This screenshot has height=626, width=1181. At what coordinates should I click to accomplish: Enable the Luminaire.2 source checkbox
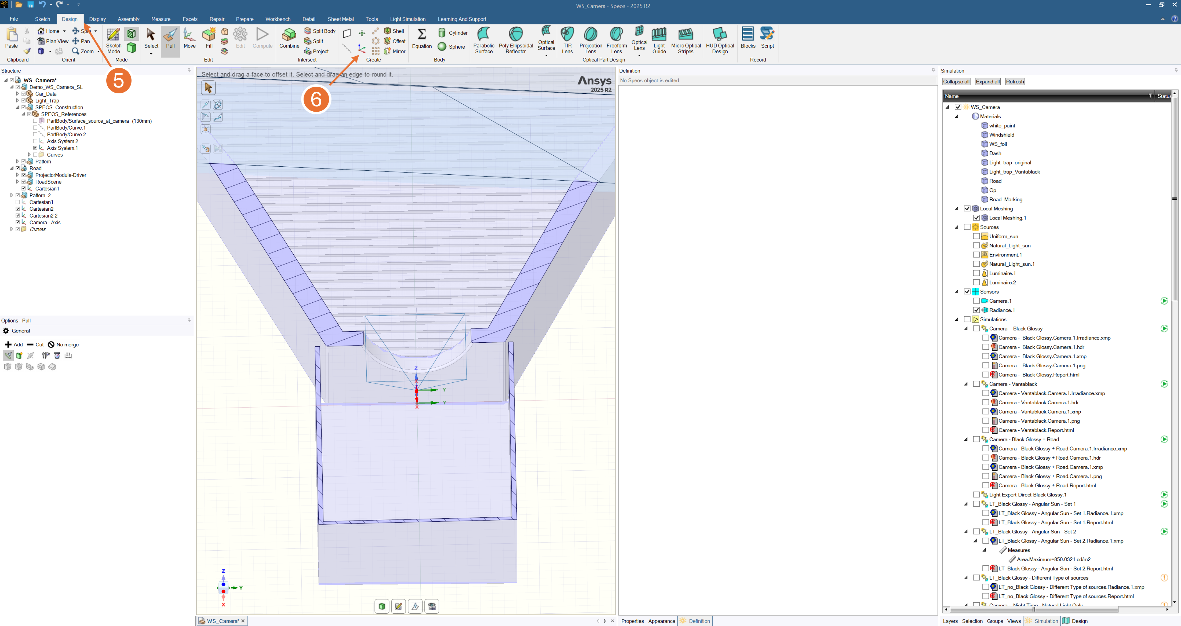976,283
